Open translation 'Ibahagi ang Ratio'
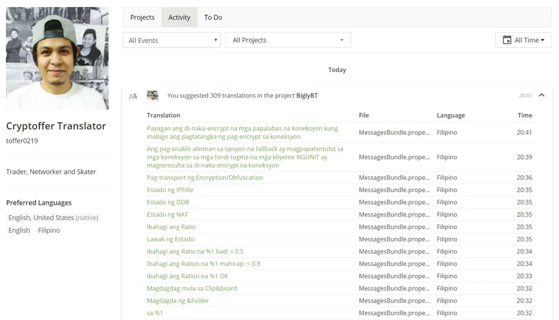The height and width of the screenshot is (320, 559). point(171,227)
